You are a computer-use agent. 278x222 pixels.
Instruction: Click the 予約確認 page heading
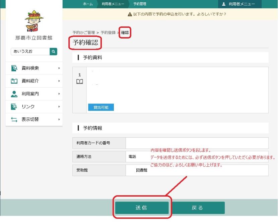85,43
